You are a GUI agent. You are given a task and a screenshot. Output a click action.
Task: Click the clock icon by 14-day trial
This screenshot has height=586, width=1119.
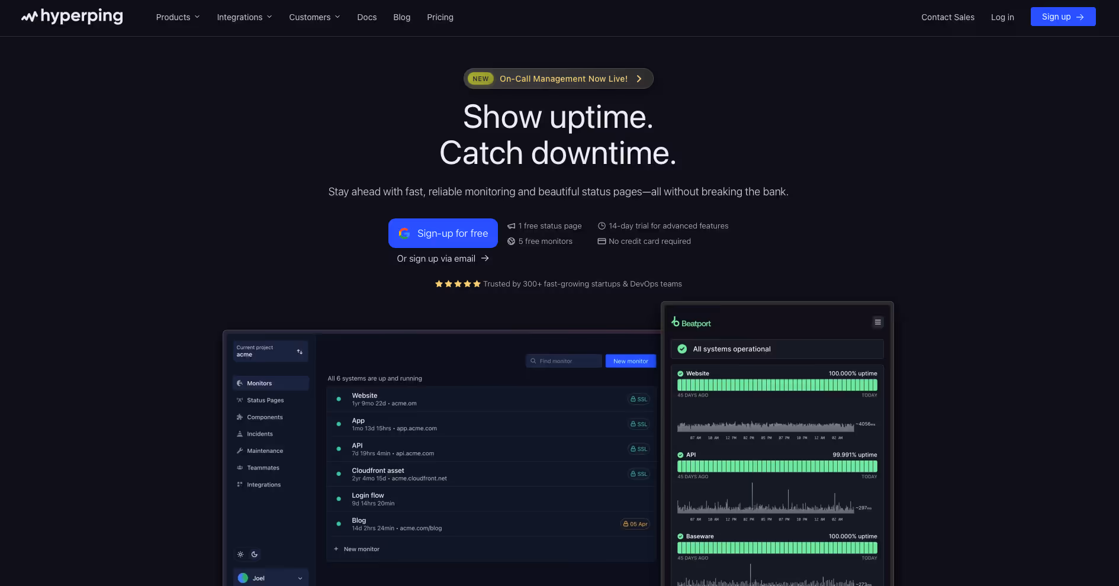pyautogui.click(x=602, y=226)
